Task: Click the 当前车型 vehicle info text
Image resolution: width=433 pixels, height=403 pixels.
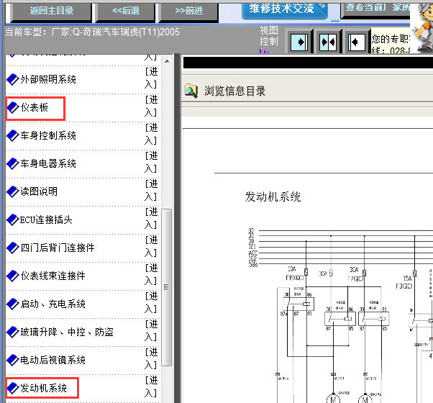Action: (x=92, y=32)
